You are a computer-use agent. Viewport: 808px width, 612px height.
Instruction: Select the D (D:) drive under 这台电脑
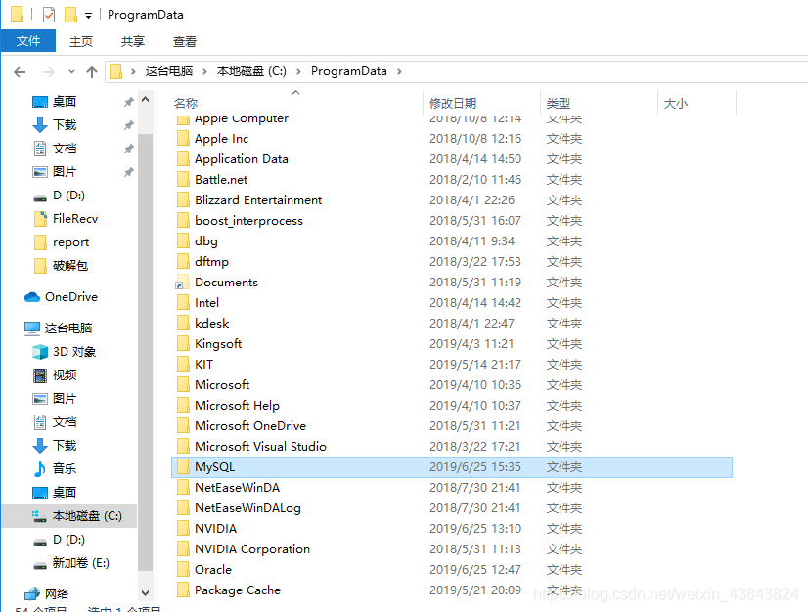coord(68,540)
